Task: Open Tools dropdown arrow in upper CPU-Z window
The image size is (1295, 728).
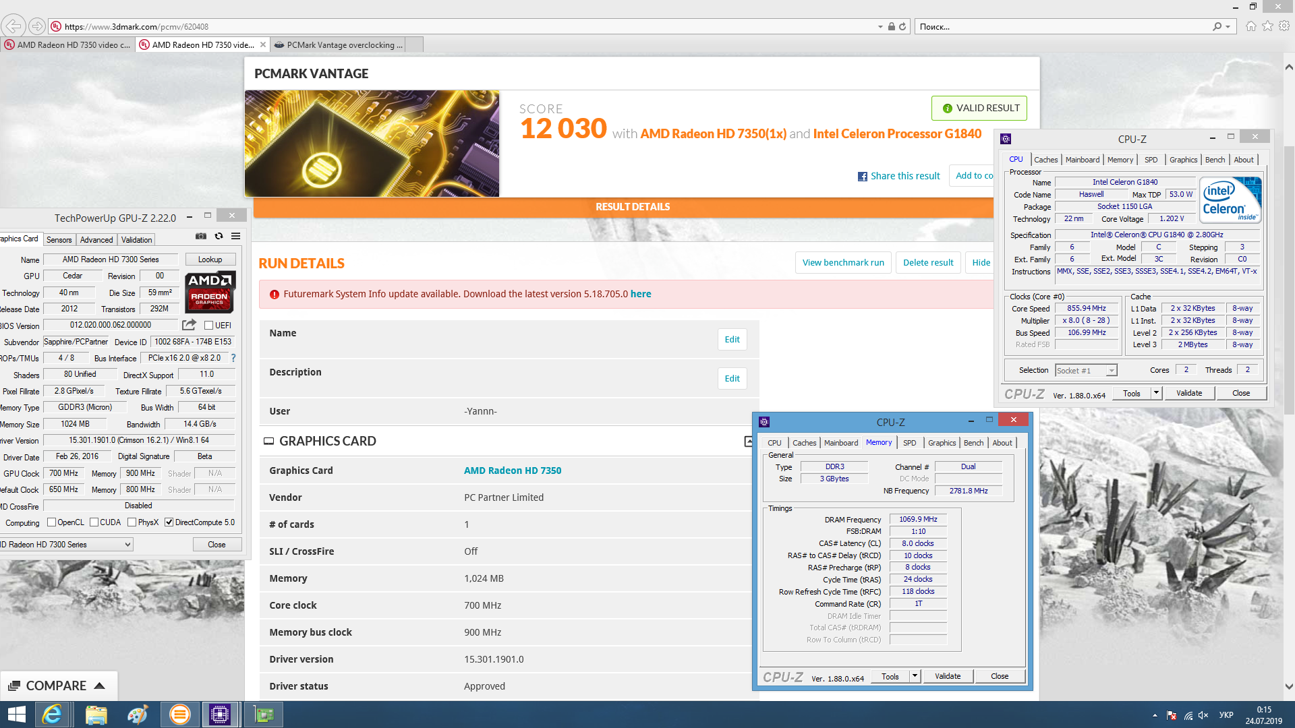Action: [x=1156, y=393]
